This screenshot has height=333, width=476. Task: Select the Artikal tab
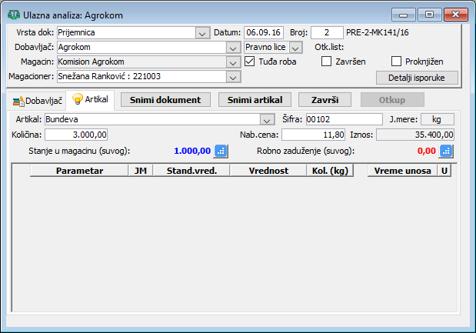point(91,100)
